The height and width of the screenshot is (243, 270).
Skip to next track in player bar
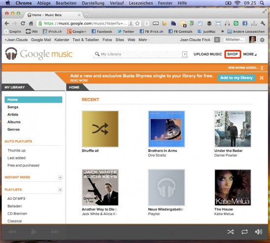(x=55, y=232)
